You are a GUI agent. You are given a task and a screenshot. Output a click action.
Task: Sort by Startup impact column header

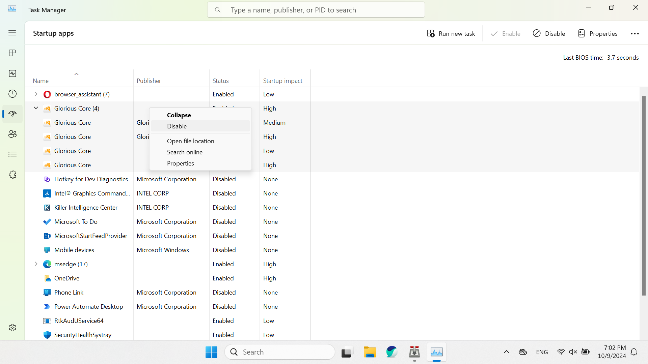point(282,81)
